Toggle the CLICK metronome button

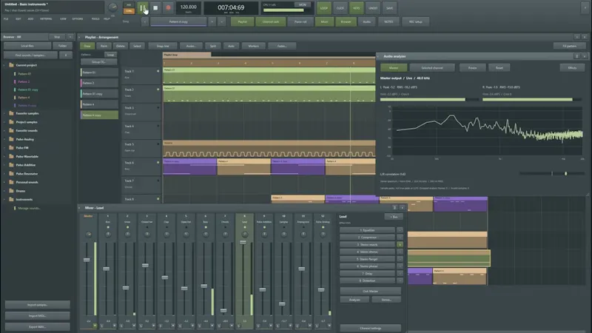point(340,8)
